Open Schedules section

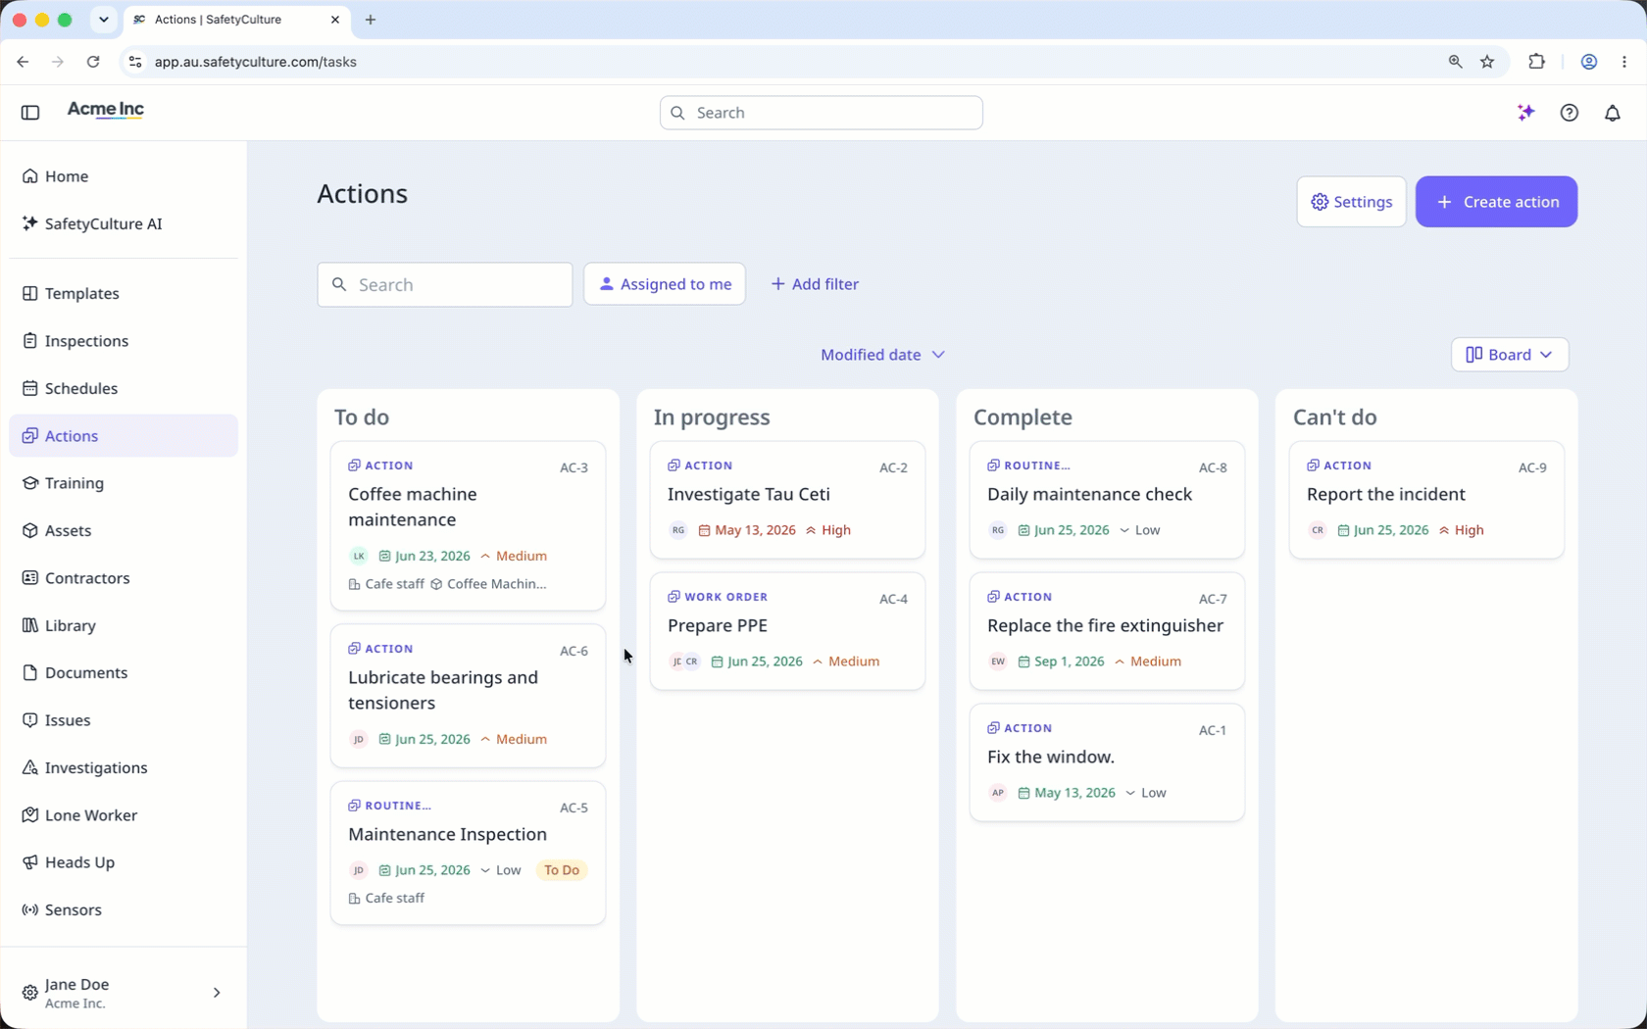124,388
